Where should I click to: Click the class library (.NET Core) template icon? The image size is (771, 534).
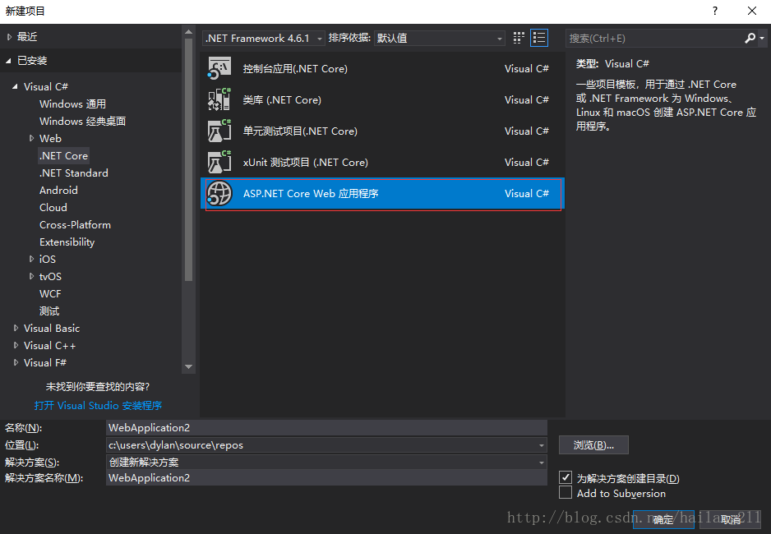(219, 99)
